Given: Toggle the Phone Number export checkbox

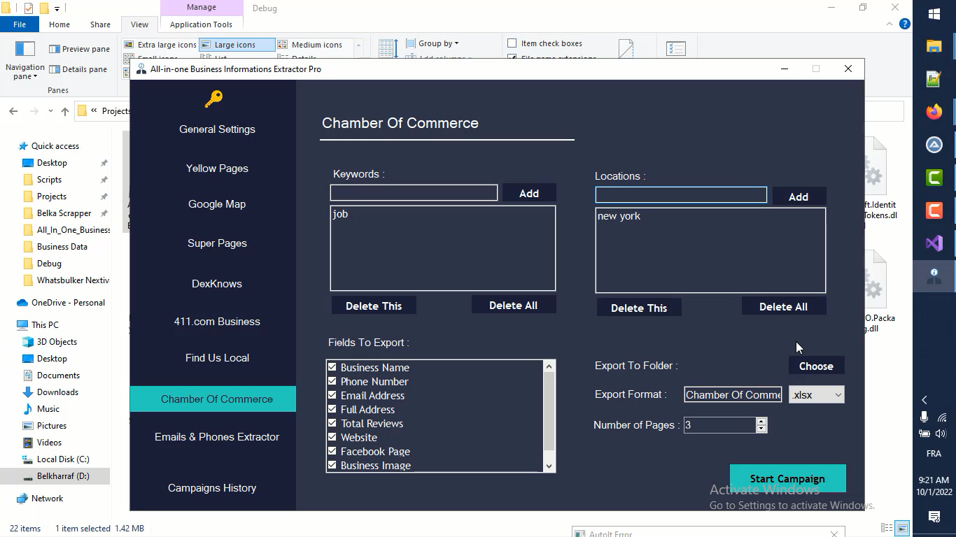Looking at the screenshot, I should [332, 381].
